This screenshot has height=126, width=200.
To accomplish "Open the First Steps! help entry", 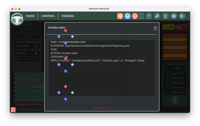I will (175, 69).
